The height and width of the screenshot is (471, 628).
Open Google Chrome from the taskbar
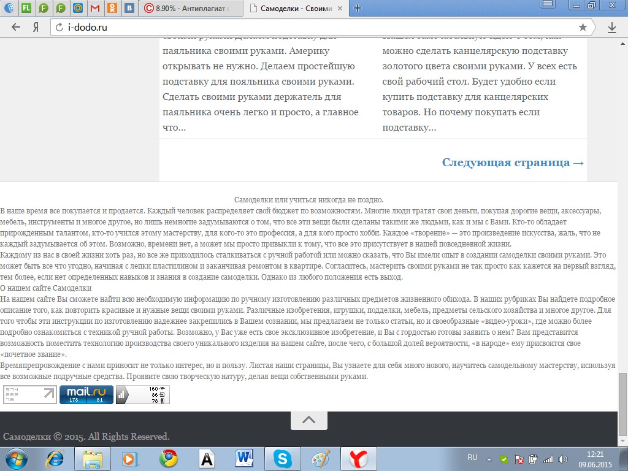(169, 459)
